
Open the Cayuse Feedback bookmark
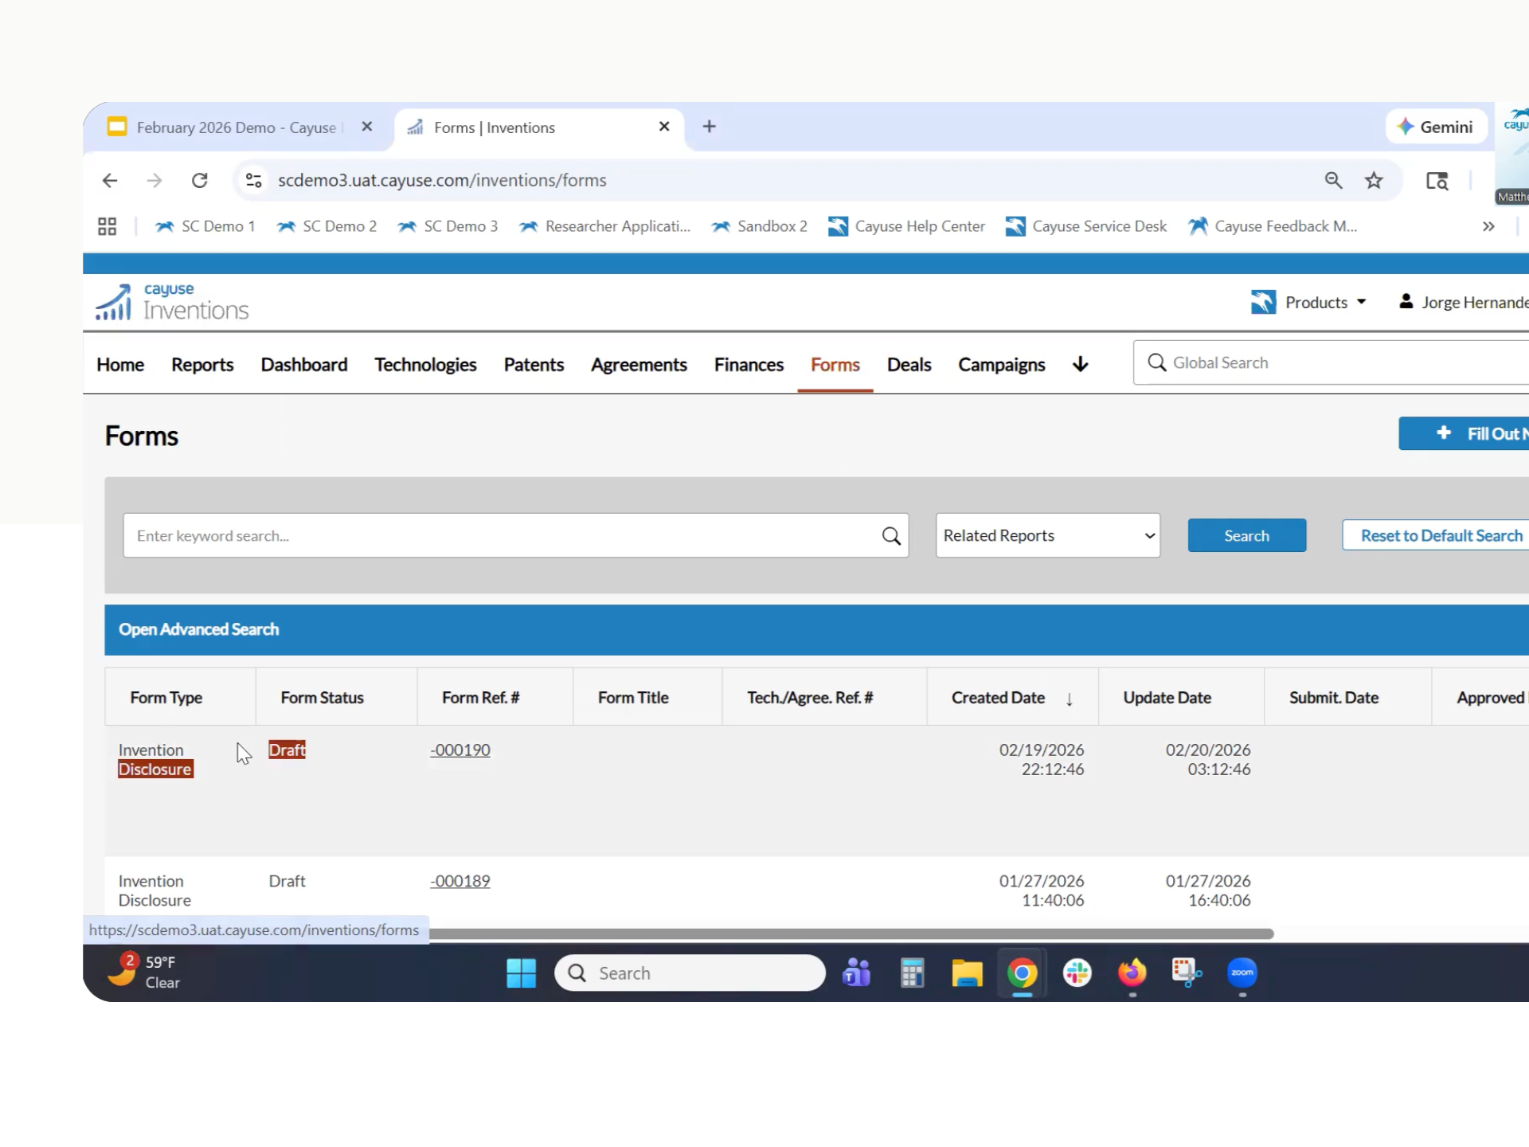(1273, 227)
